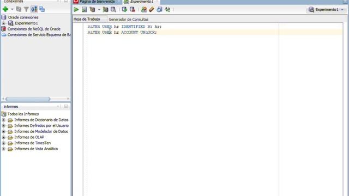
Task: Click the Conexiones scrollbar left arrow
Action: pyautogui.click(x=3, y=99)
